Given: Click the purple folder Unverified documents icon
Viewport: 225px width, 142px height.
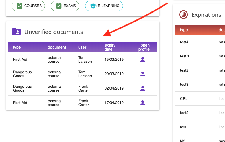Looking at the screenshot, I should (16, 32).
